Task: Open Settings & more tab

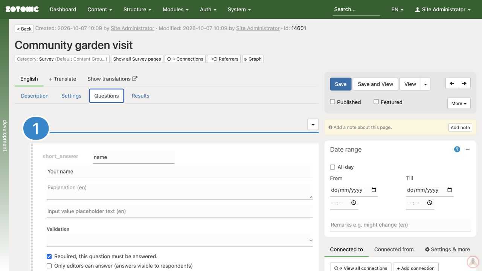Action: (447, 249)
